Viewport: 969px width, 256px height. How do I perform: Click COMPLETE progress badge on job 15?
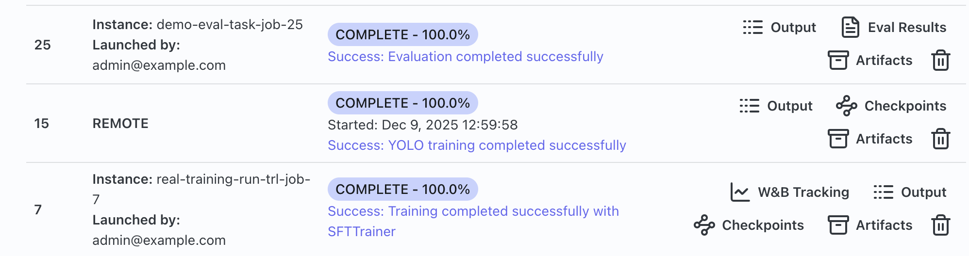click(402, 103)
